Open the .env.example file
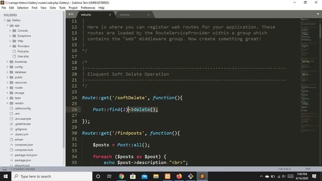This screenshot has width=322, height=181. coord(23,119)
